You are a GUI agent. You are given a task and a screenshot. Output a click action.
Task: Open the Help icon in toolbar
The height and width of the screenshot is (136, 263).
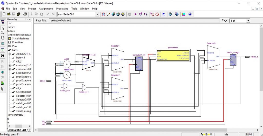coord(190,14)
